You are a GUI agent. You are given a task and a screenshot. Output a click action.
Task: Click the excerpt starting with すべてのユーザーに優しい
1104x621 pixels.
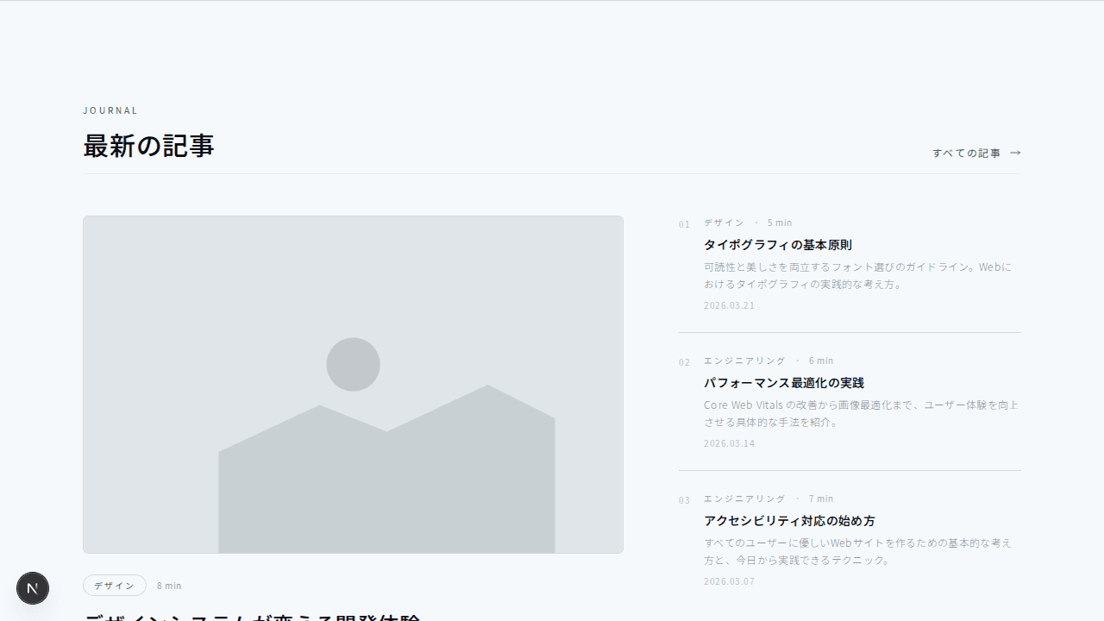[857, 551]
